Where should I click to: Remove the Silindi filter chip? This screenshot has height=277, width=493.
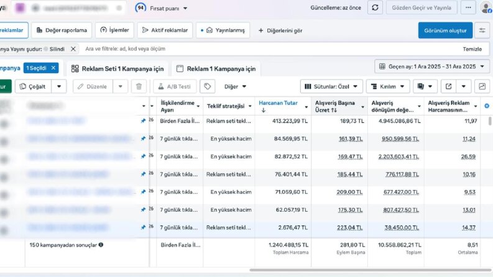click(73, 49)
